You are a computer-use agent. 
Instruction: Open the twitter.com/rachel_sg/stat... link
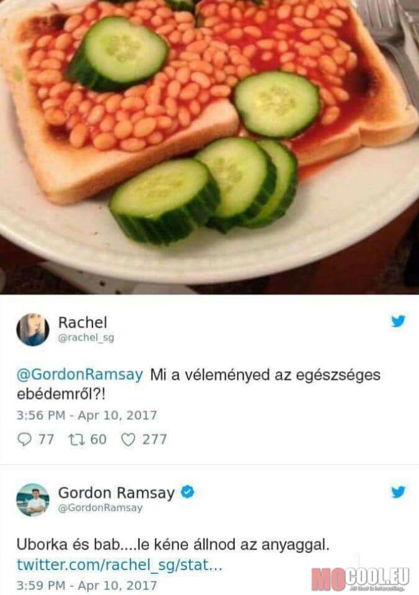tap(119, 565)
